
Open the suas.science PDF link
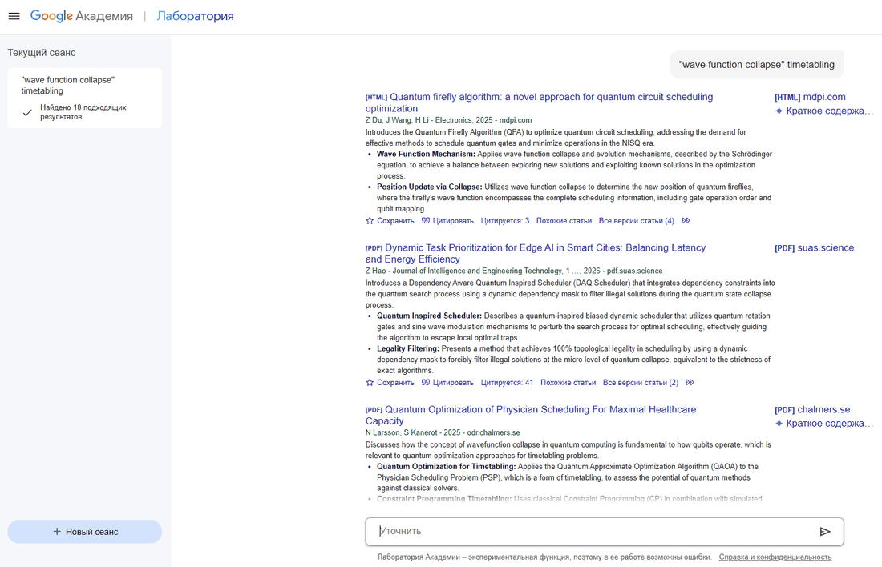pyautogui.click(x=815, y=247)
